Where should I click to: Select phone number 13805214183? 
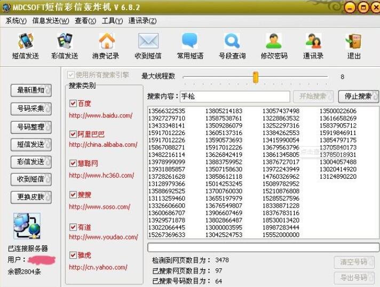coord(224,111)
